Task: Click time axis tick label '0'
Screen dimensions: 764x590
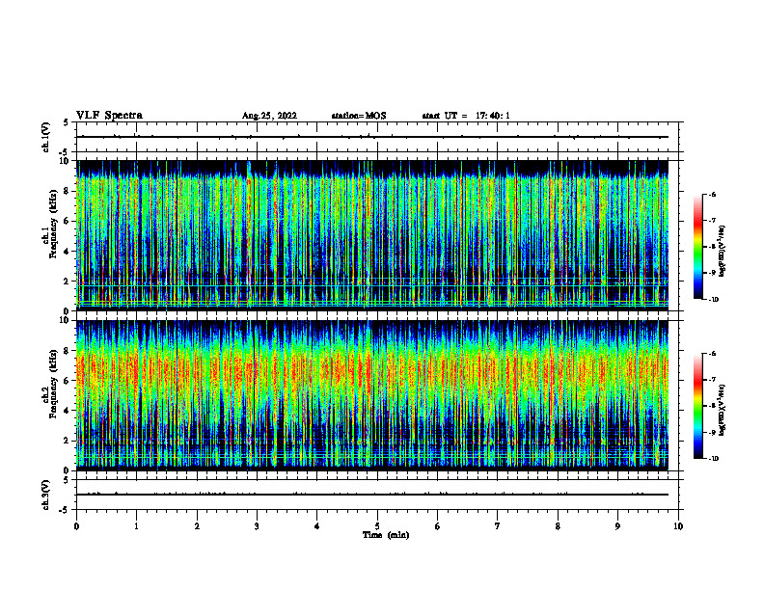Action: coord(76,526)
